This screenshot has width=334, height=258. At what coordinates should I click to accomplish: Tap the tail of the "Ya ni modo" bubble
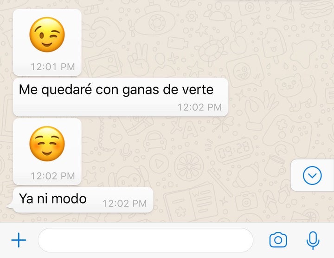[x=10, y=206]
